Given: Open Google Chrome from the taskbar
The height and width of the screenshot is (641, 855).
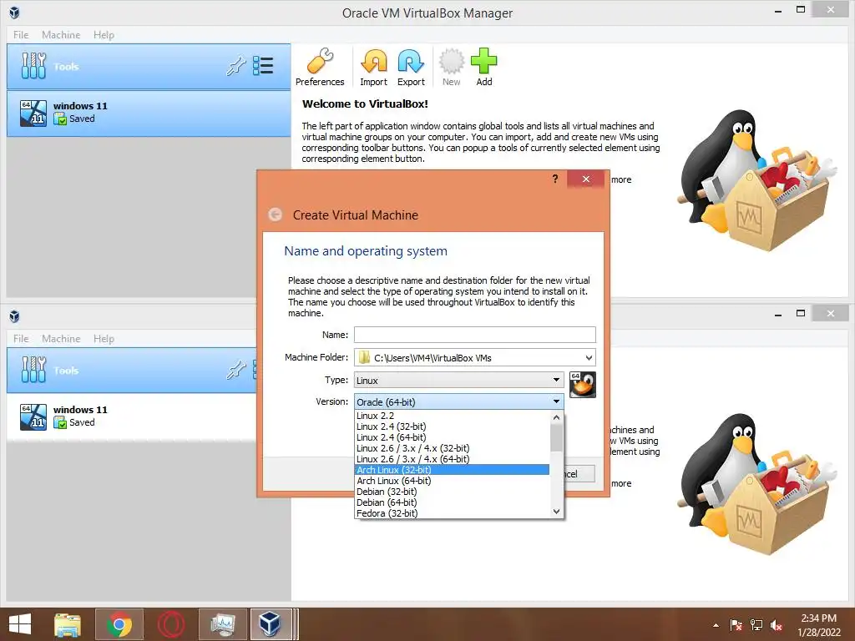Looking at the screenshot, I should point(119,624).
